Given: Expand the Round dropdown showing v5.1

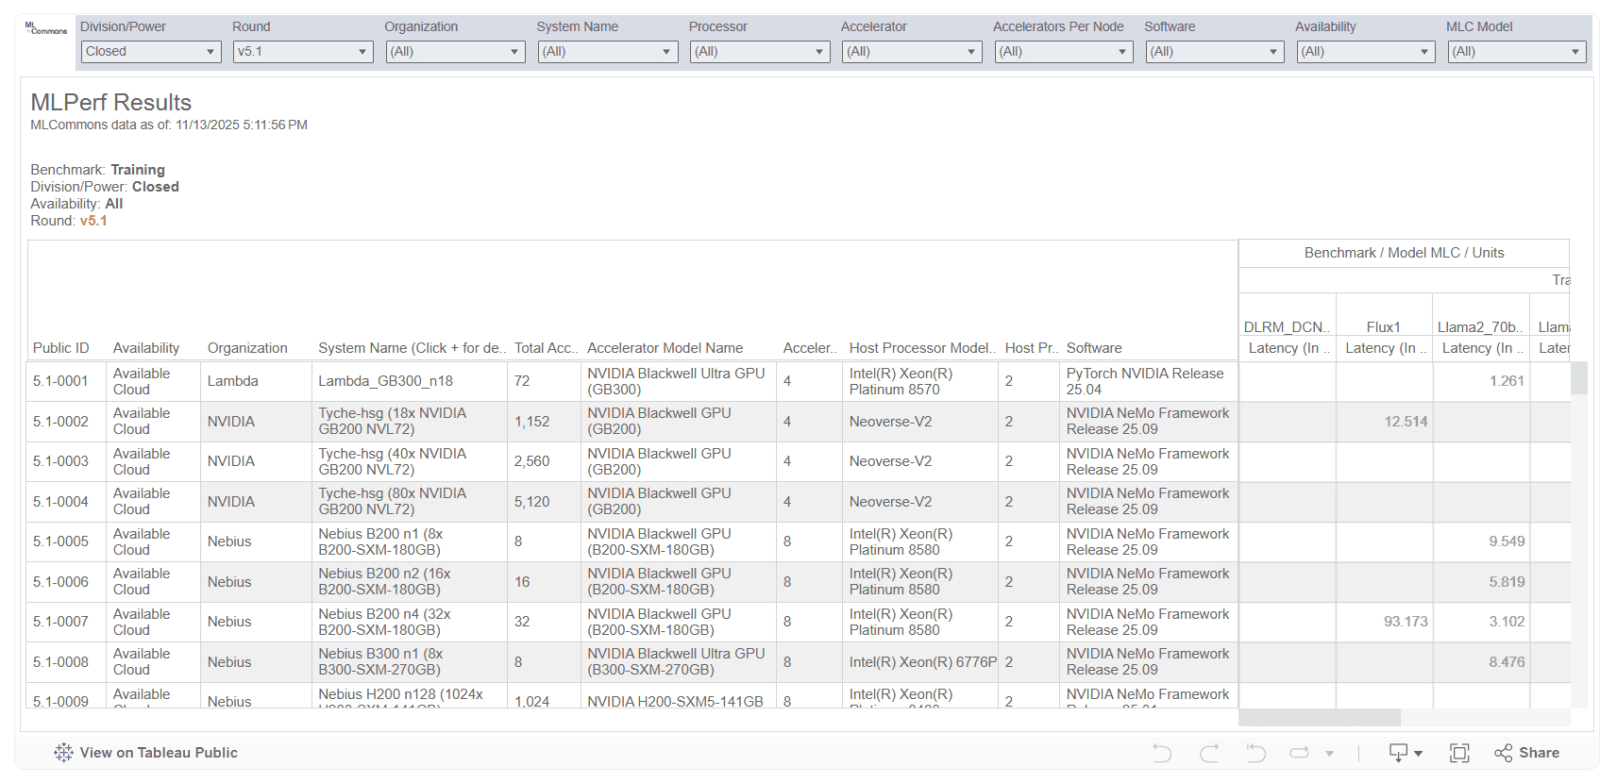Looking at the screenshot, I should tap(303, 52).
